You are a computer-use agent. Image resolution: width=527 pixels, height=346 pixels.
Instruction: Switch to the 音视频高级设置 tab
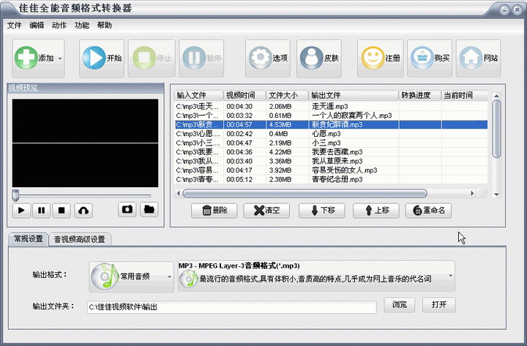(x=80, y=239)
